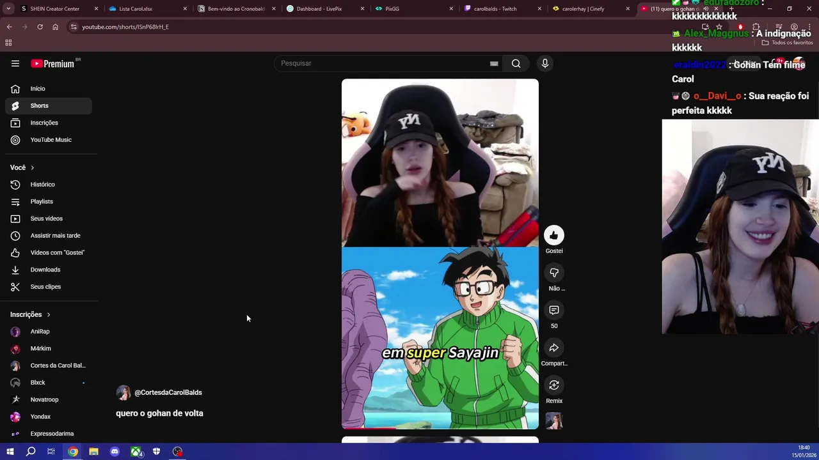This screenshot has width=819, height=460.
Task: Click the title "quero o gohan de volta"
Action: coord(159,413)
